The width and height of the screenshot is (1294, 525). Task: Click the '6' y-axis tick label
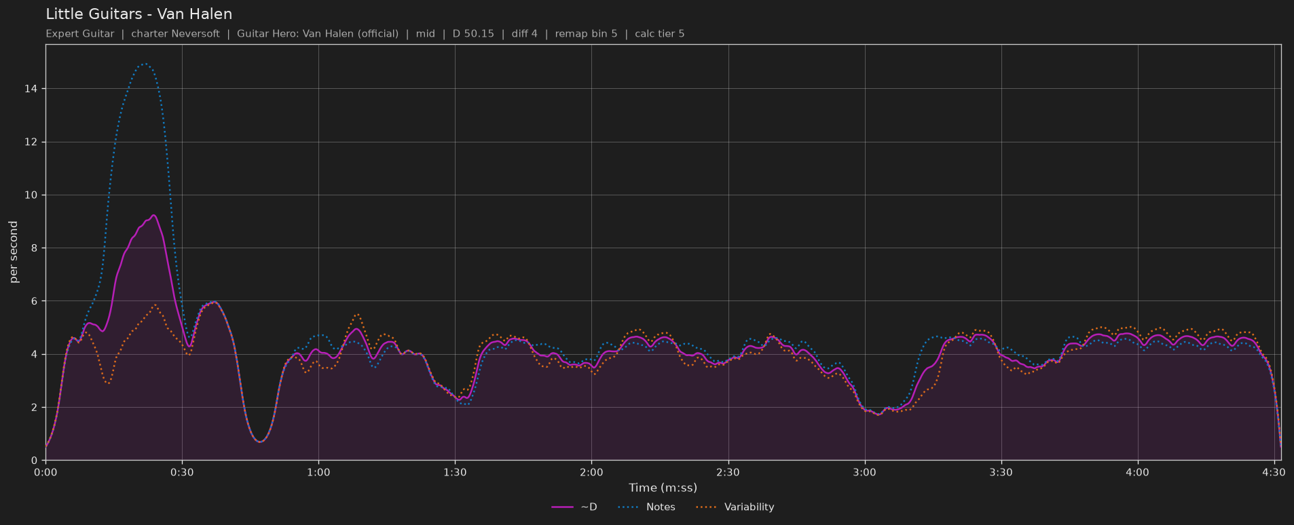(35, 301)
